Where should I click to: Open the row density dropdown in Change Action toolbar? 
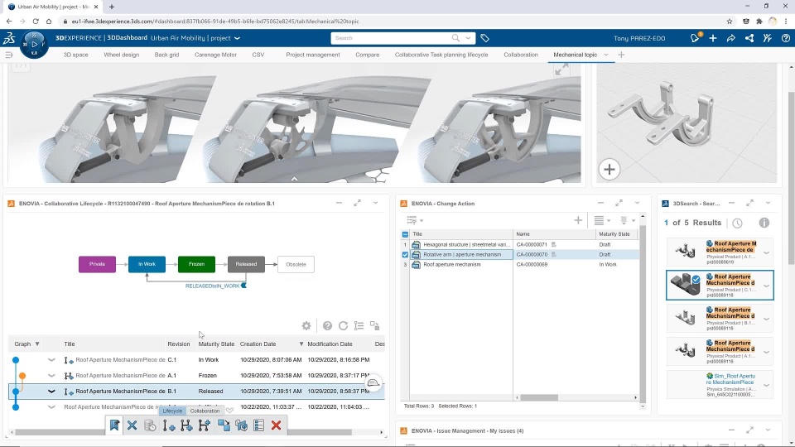pyautogui.click(x=602, y=220)
